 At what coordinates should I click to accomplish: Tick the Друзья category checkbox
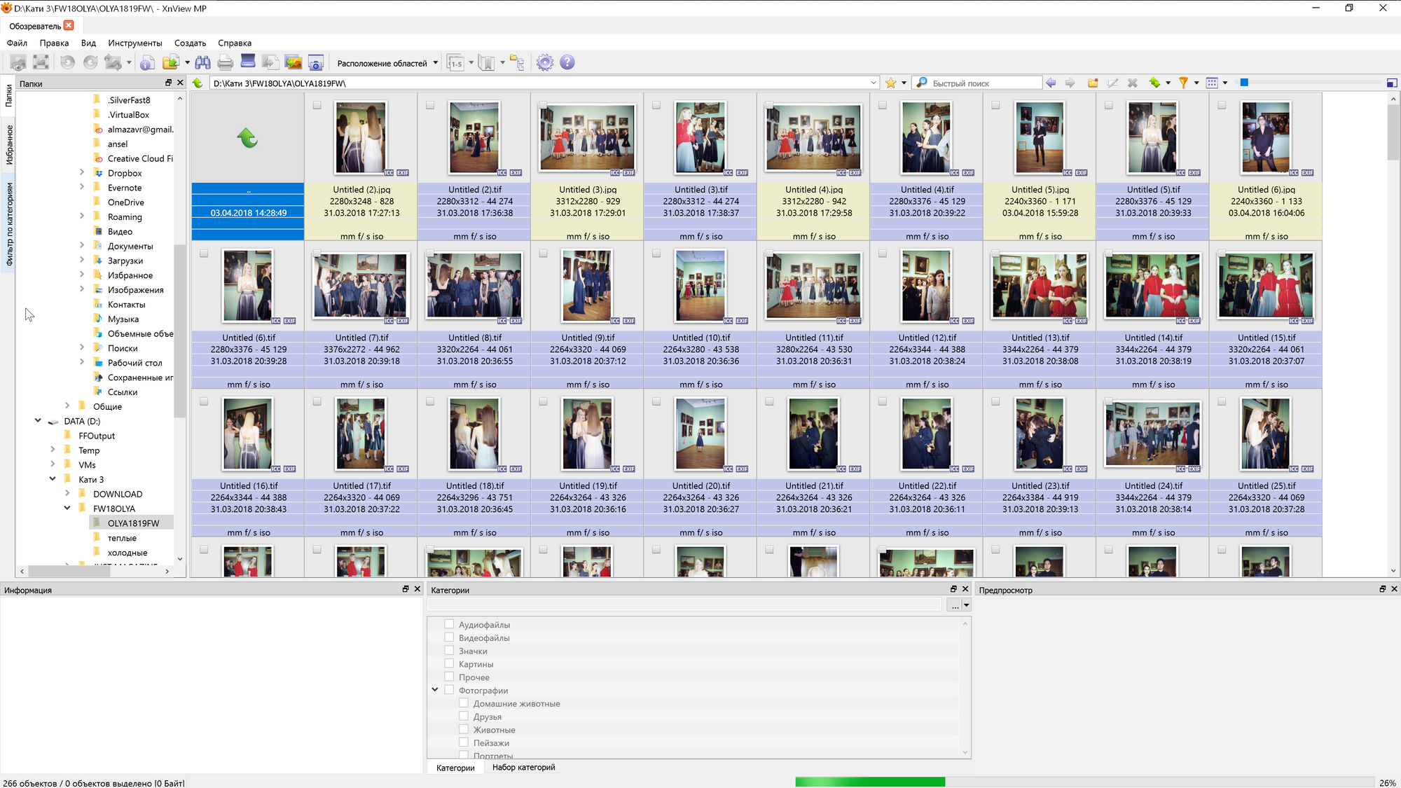coord(464,717)
